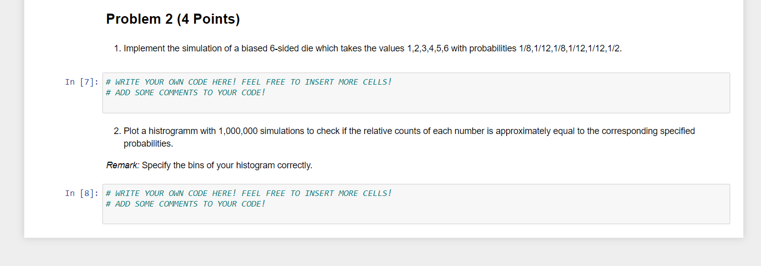Click "# ADD SOME COMMENTS" line in cell In [8]

(x=186, y=204)
